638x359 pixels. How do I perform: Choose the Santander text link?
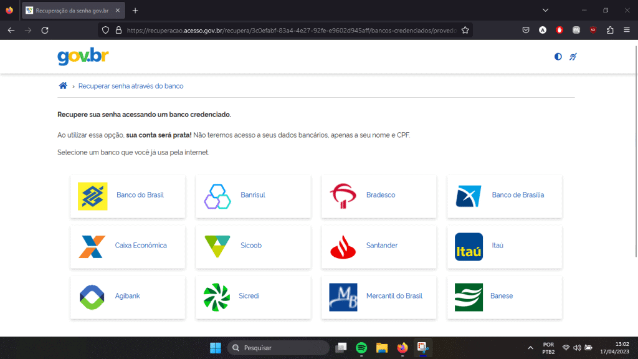(x=382, y=246)
